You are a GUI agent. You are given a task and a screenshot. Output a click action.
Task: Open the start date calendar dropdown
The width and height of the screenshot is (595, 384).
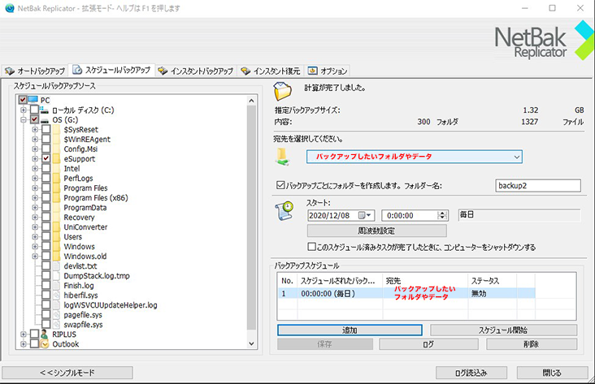[x=364, y=215]
